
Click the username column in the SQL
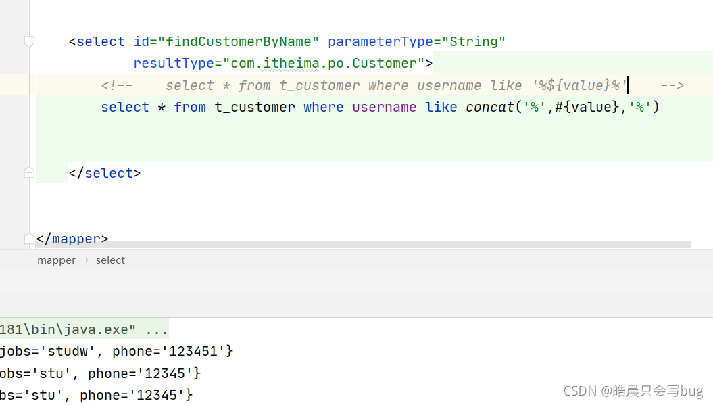coord(384,107)
